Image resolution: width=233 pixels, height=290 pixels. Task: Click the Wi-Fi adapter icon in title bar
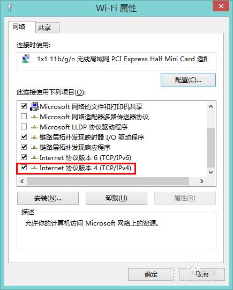pos(10,8)
